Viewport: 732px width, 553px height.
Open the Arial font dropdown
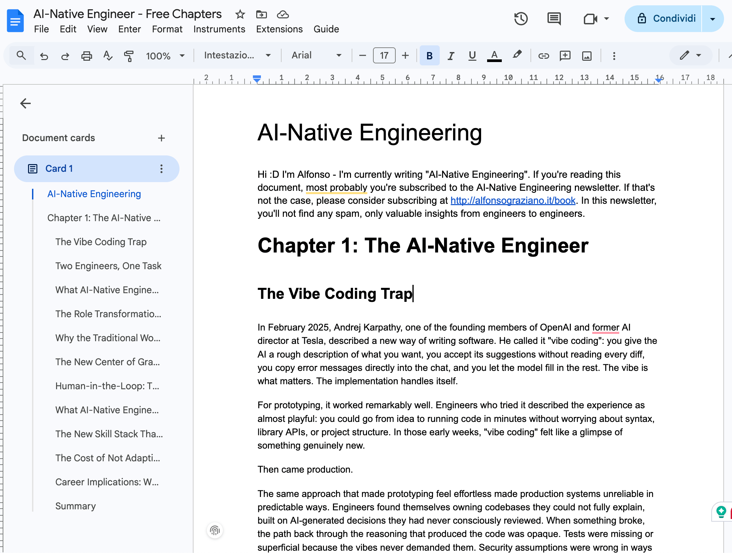316,55
